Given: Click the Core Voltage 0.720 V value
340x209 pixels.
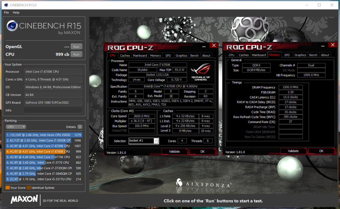Looking at the screenshot, I should pyautogui.click(x=176, y=80).
